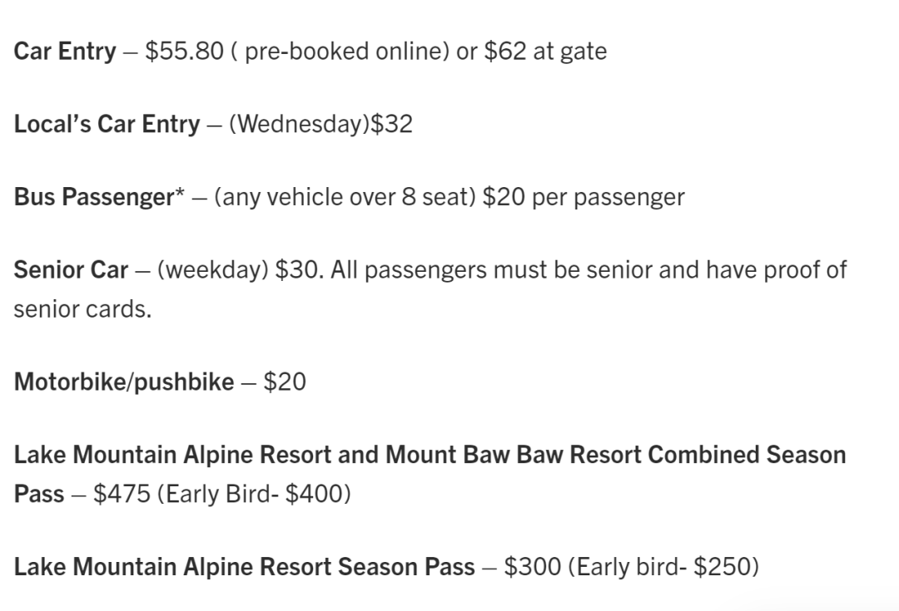
Task: Click the "Mount Baw Baw Resort Combined Season" heading
Action: click(615, 456)
